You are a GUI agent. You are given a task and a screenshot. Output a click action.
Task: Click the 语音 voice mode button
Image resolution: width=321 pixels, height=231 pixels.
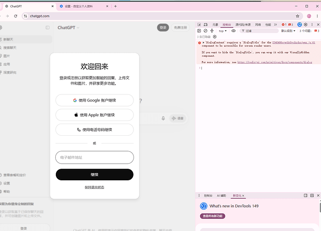pos(178,118)
